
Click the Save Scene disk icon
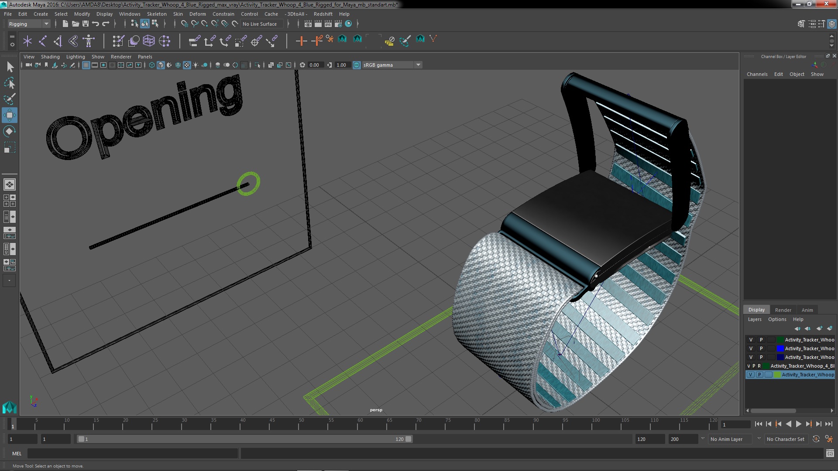pyautogui.click(x=86, y=24)
